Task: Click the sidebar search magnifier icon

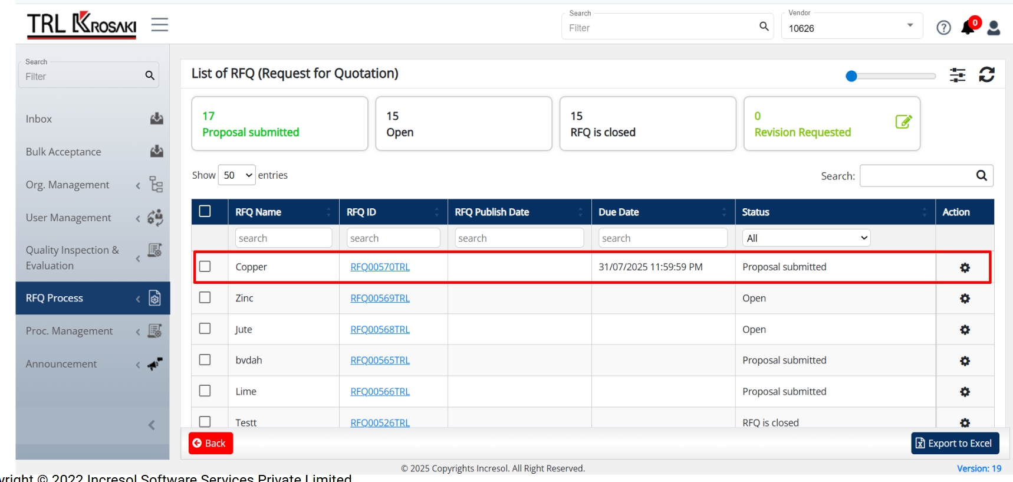Action: (x=150, y=76)
